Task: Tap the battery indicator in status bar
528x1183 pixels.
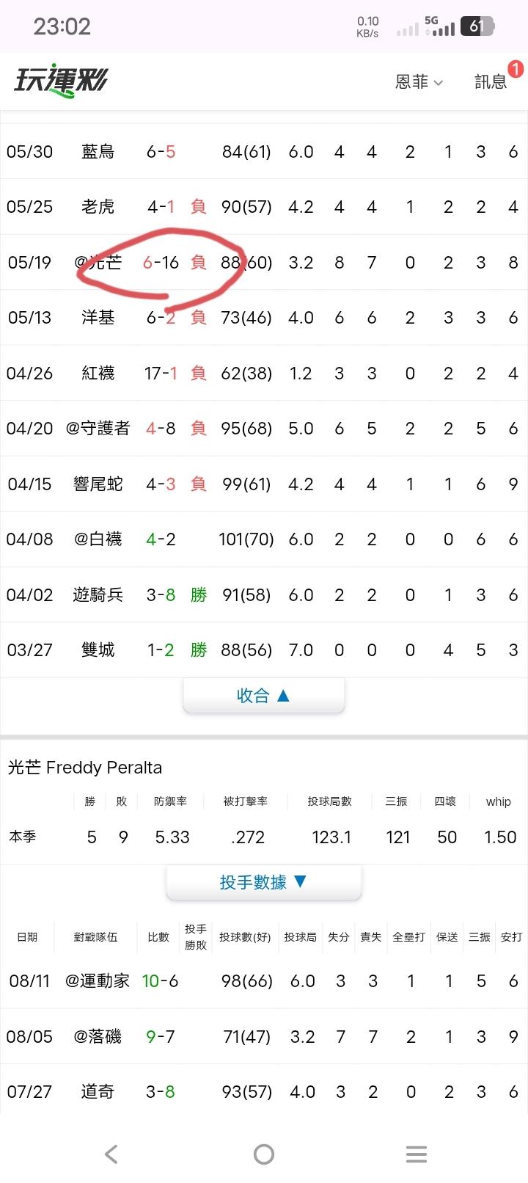Action: tap(477, 26)
